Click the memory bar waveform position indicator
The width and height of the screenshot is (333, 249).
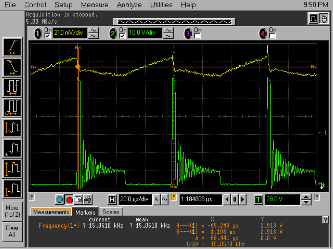pos(174,22)
